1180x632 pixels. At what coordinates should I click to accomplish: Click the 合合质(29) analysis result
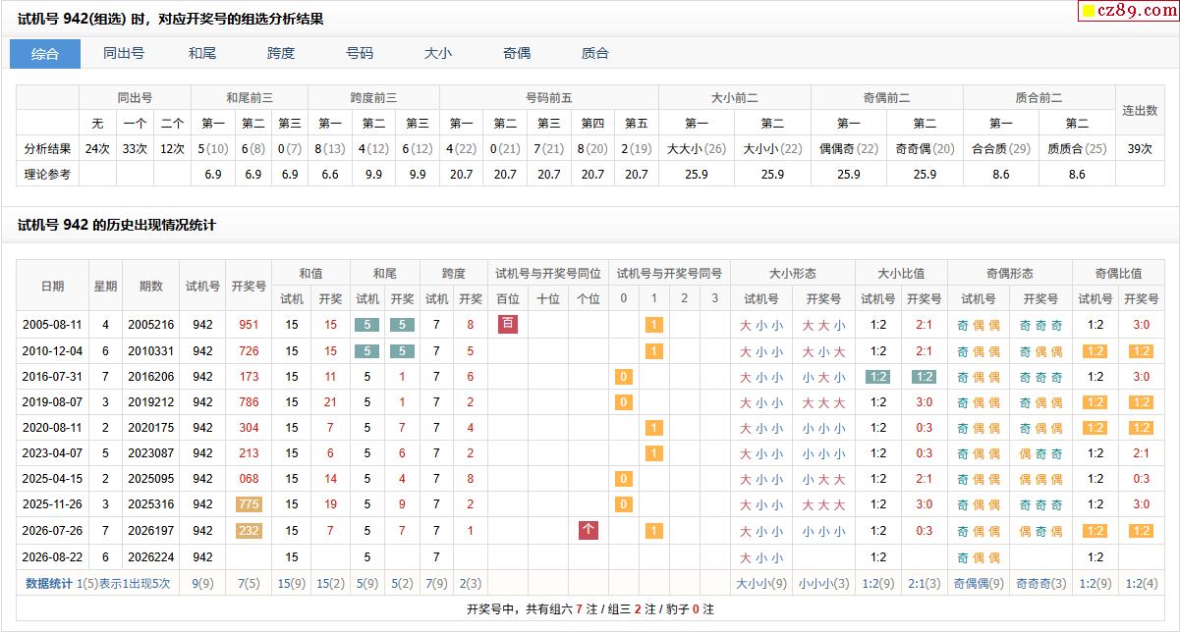[x=1001, y=149]
